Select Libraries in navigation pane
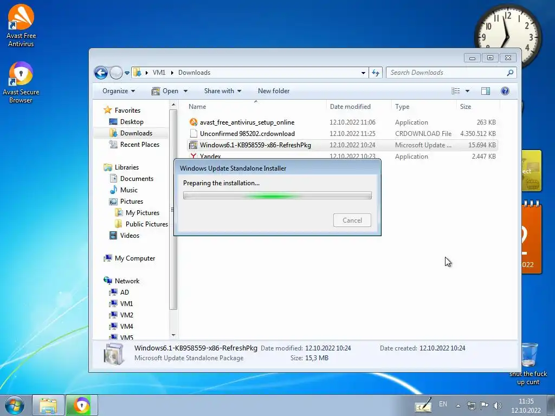The width and height of the screenshot is (555, 416). (x=121, y=167)
